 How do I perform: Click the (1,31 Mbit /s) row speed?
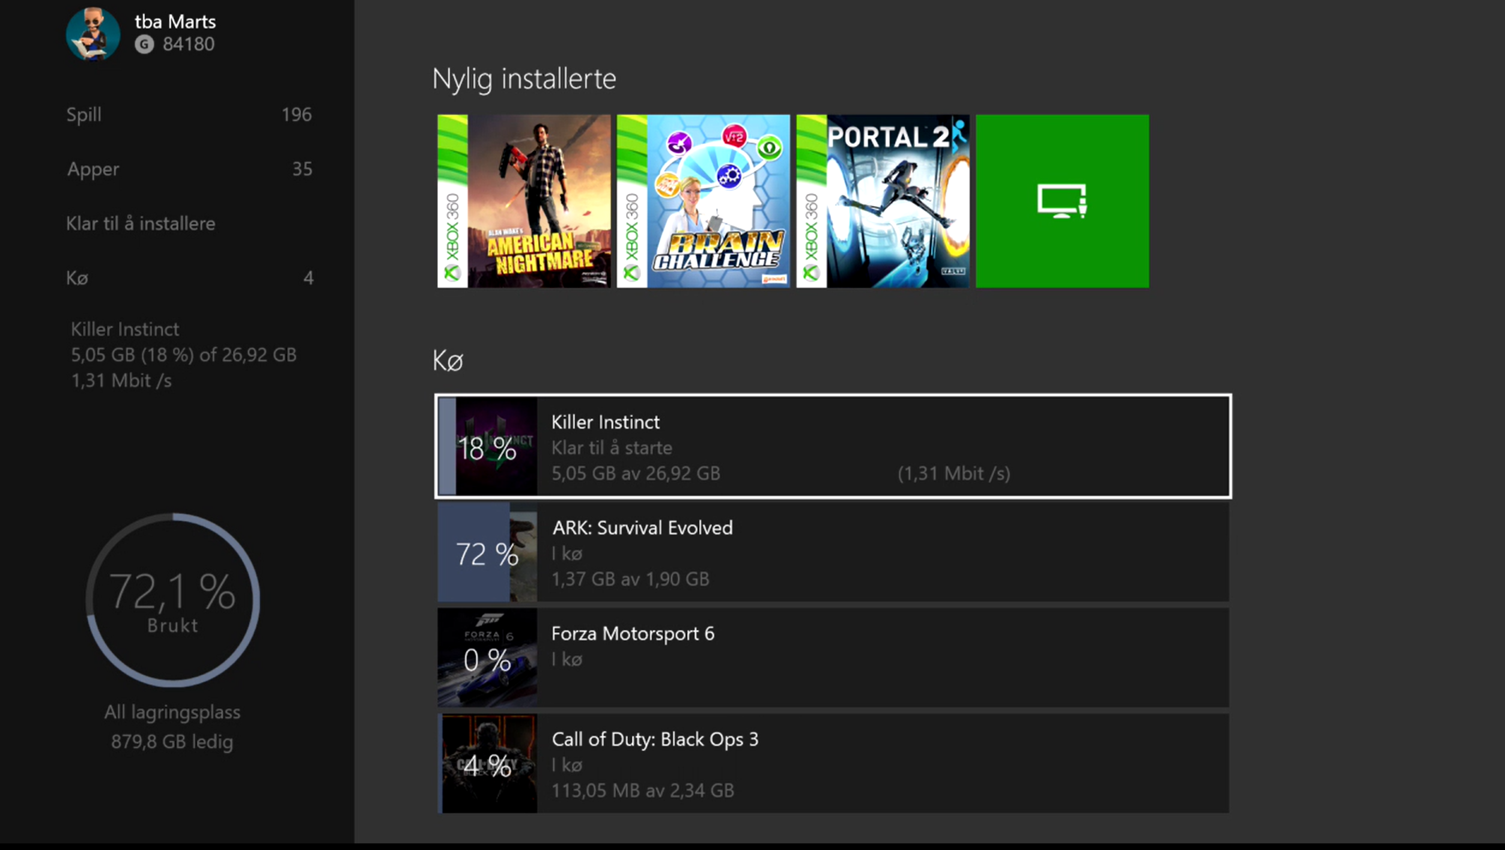click(x=954, y=474)
